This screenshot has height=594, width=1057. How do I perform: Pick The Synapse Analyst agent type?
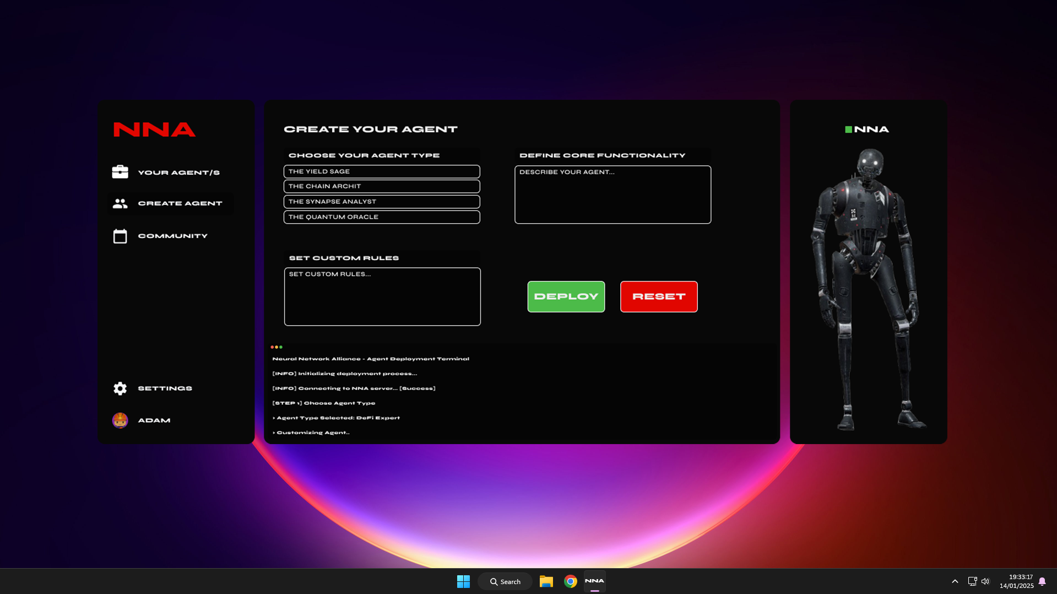(382, 202)
